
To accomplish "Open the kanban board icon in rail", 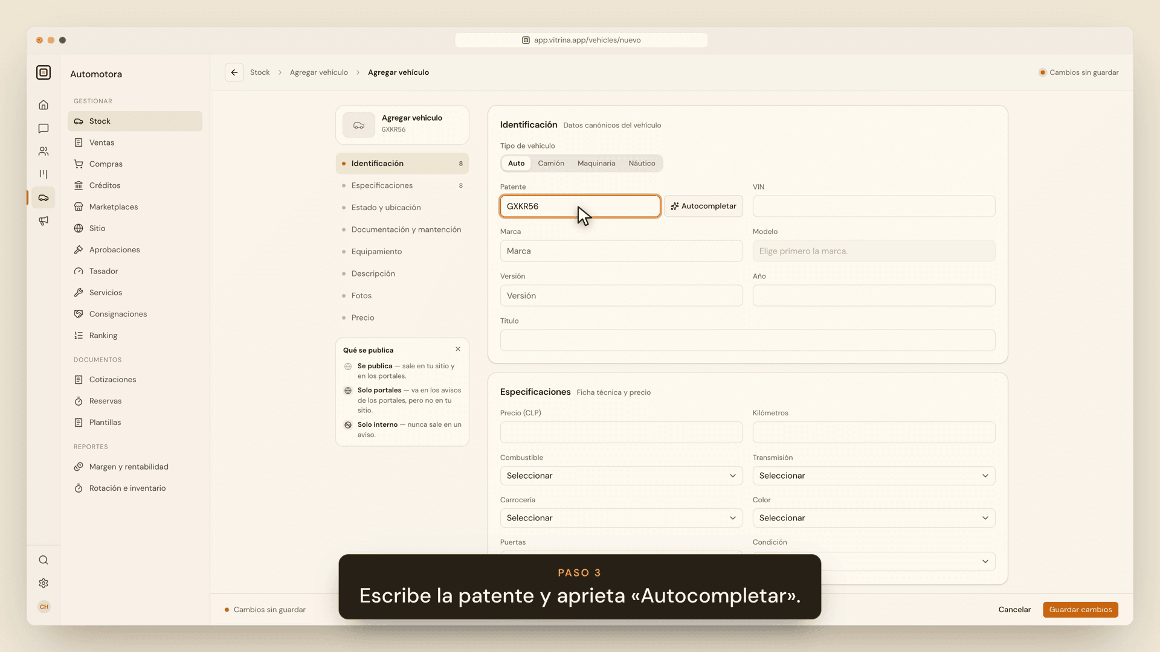I will [x=43, y=174].
